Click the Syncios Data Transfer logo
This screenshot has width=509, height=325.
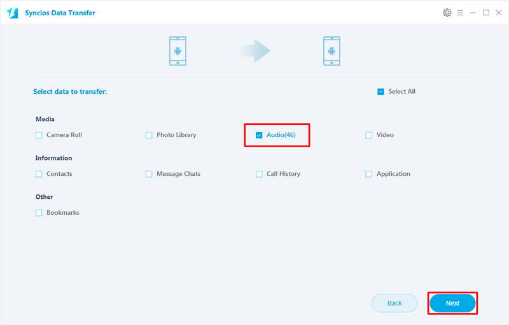click(13, 13)
